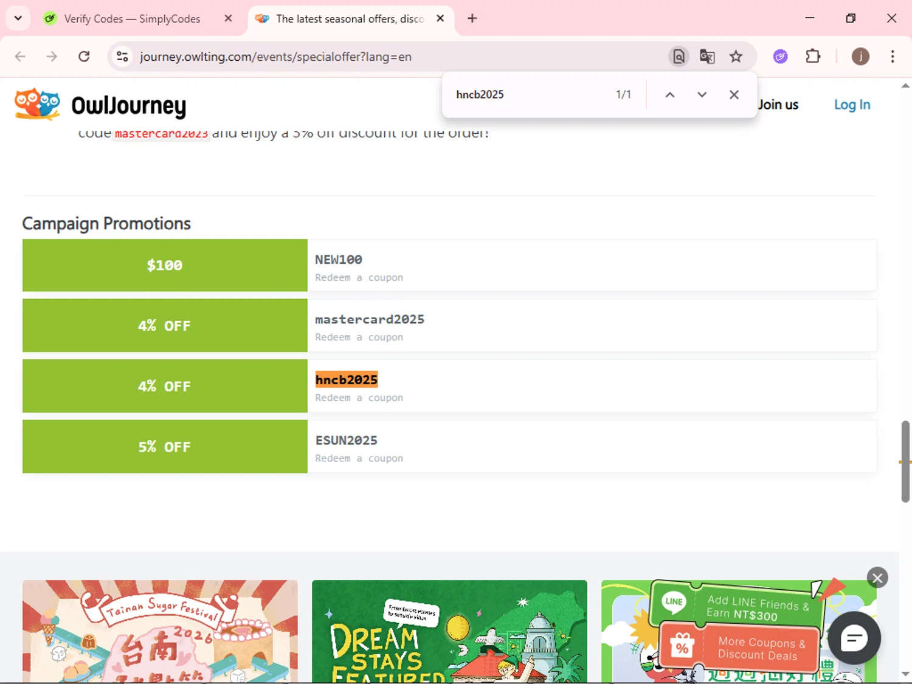Go to next find result
The height and width of the screenshot is (684, 912).
click(x=702, y=94)
